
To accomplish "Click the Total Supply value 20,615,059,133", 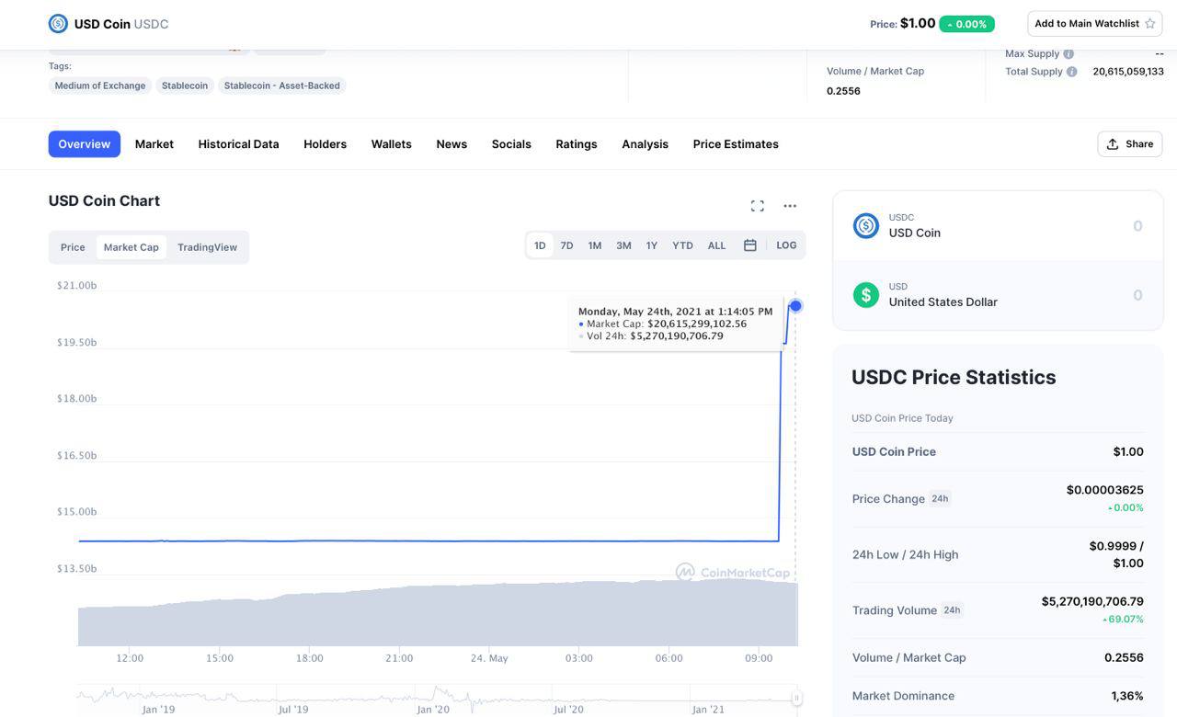I will pos(1128,72).
